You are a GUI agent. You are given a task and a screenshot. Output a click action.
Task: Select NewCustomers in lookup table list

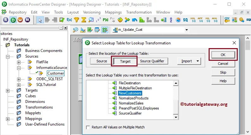130,93
